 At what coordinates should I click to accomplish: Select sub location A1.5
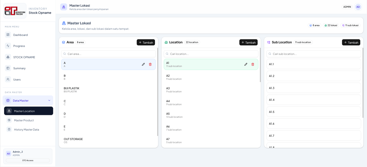pyautogui.click(x=314, y=112)
